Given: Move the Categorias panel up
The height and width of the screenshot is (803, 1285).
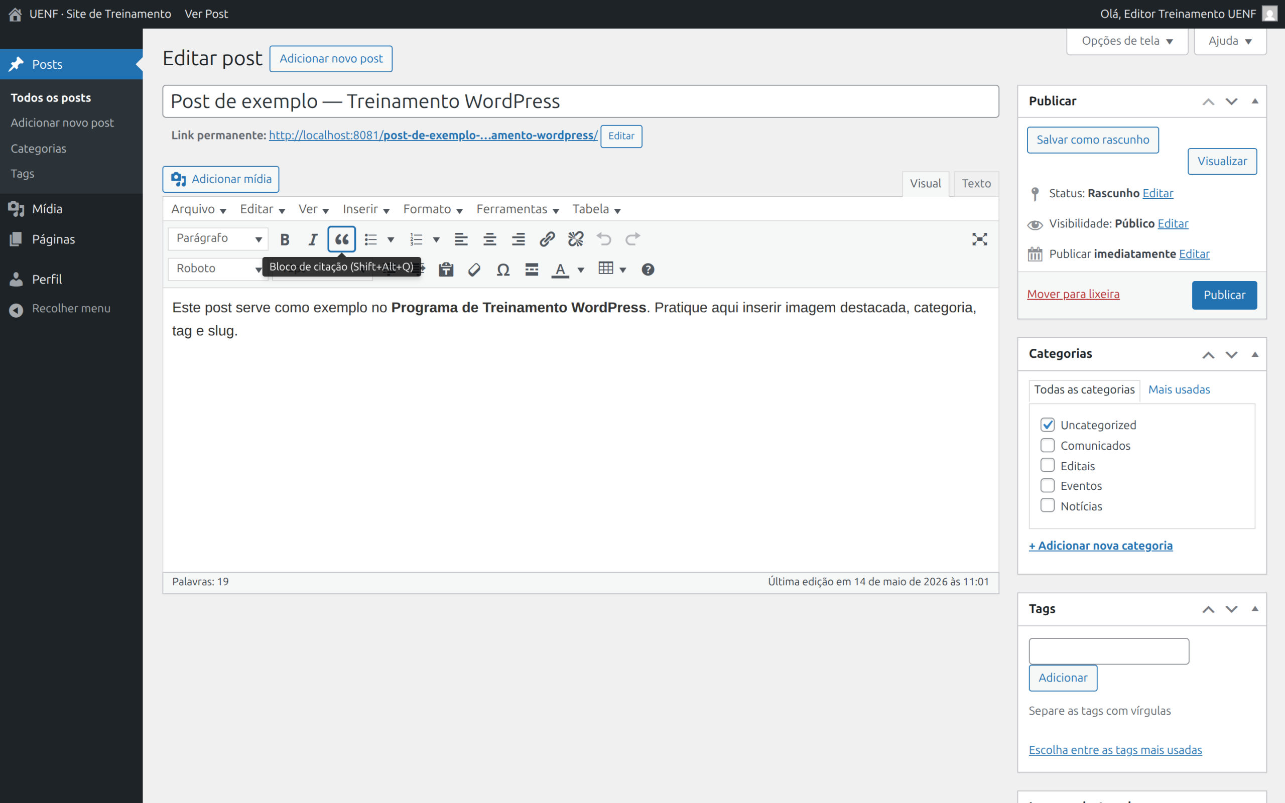Looking at the screenshot, I should point(1209,355).
